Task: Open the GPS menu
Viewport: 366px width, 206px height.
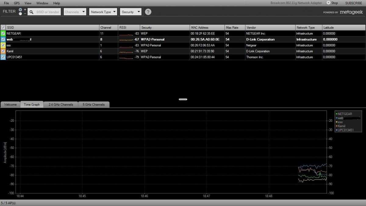Action: [x=17, y=3]
